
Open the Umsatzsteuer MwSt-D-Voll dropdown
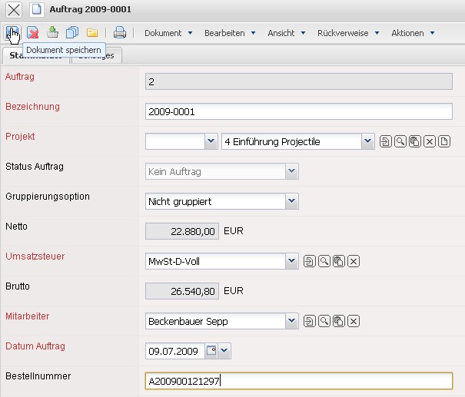291,262
